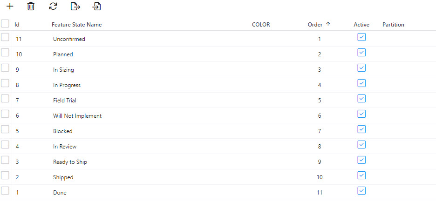436x202 pixels.
Task: Click the COLOR column header
Action: [260, 25]
